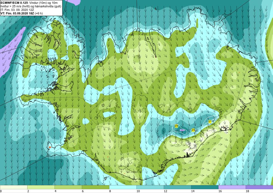Screen dimensions: 273x193
Task: Click the yellow gust label 27
Action: (210, 122)
